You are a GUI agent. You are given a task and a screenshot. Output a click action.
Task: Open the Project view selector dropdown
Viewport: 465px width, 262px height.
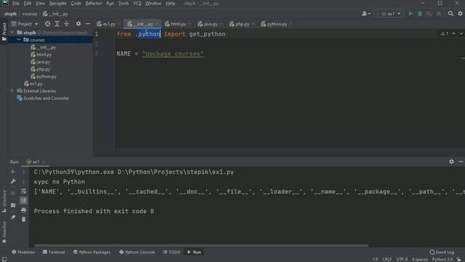[25, 24]
